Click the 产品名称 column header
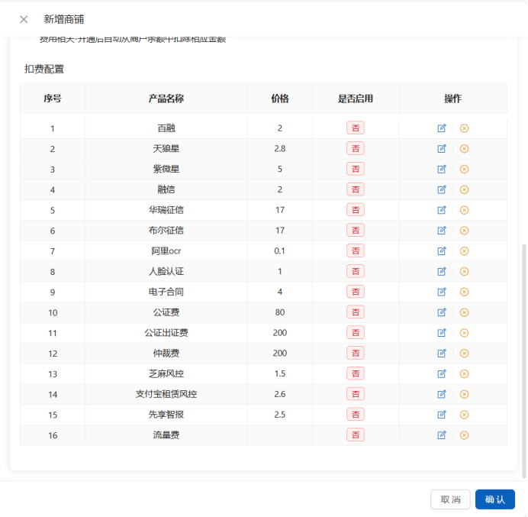Screen dimensions: 528x517 [166, 99]
